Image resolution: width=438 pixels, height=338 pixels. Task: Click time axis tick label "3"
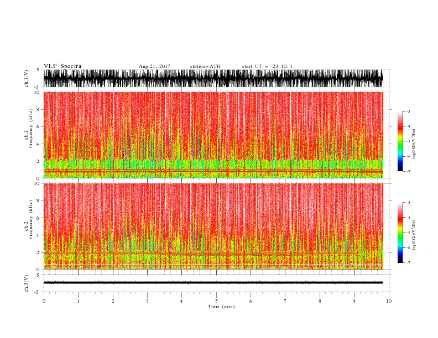pyautogui.click(x=147, y=301)
